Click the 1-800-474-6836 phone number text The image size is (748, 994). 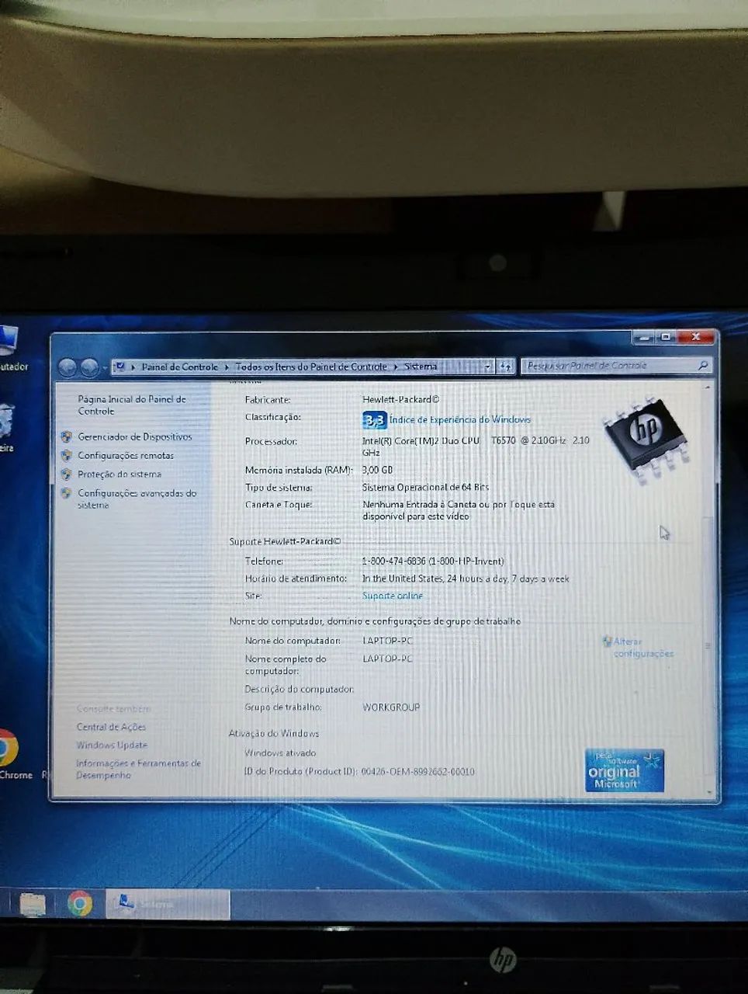433,561
